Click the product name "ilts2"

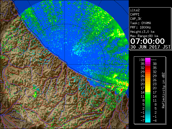coord(135,10)
